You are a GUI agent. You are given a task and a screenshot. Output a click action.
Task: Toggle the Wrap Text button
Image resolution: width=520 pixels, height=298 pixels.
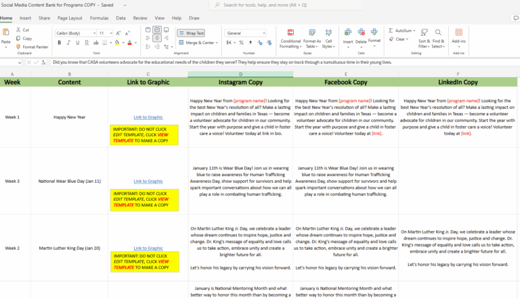191,33
